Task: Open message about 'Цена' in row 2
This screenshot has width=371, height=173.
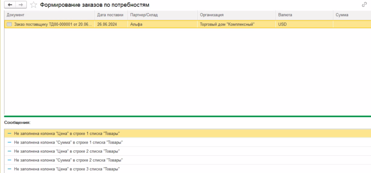Action: pos(67,151)
